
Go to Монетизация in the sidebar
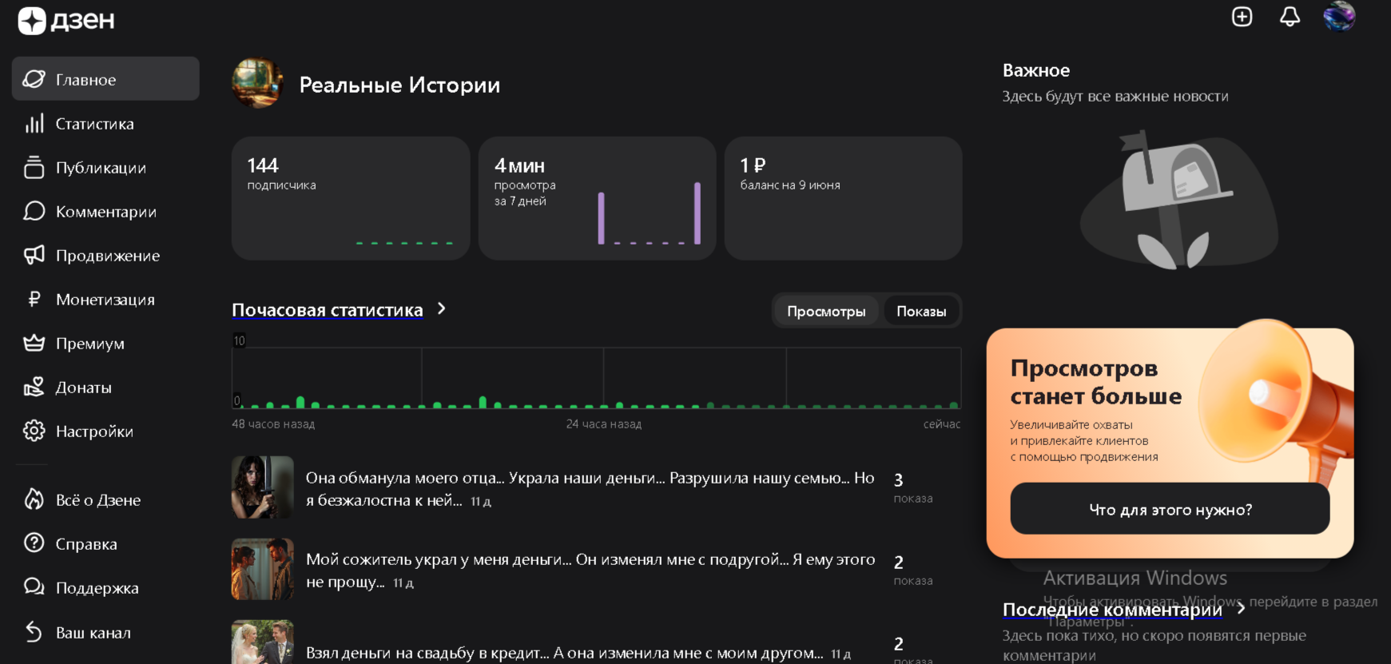coord(105,300)
